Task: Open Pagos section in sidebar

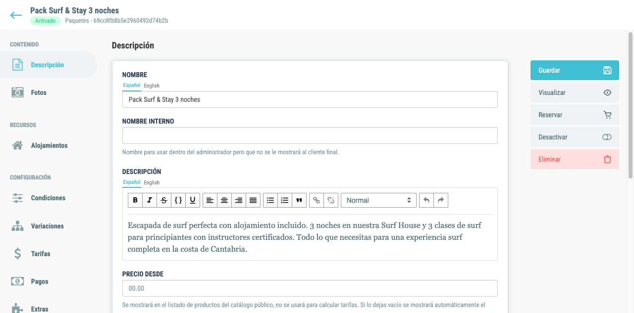Action: coord(48,281)
